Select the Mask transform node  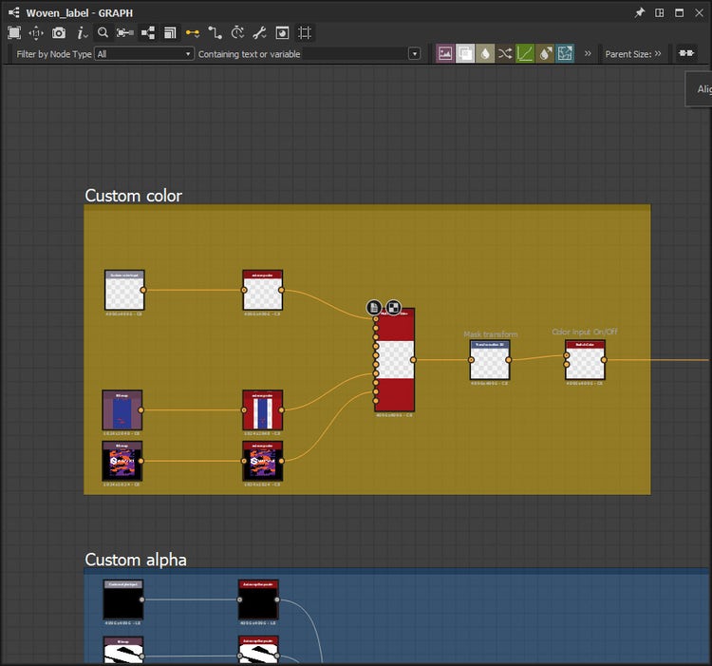(490, 361)
